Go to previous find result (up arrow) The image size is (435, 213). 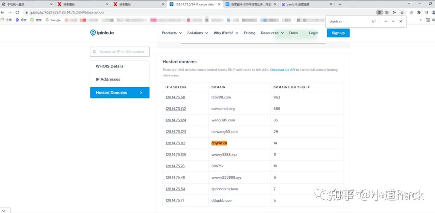385,21
